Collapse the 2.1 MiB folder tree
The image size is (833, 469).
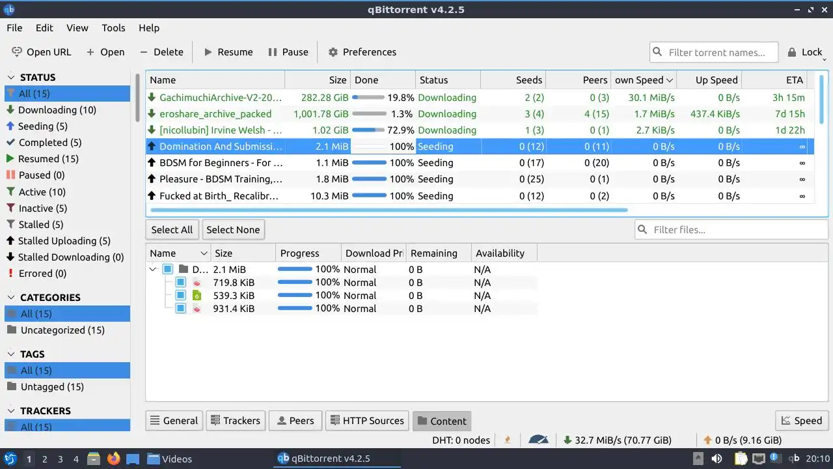click(153, 269)
